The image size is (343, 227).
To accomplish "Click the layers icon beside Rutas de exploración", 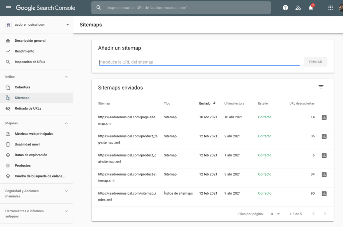I will point(8,155).
